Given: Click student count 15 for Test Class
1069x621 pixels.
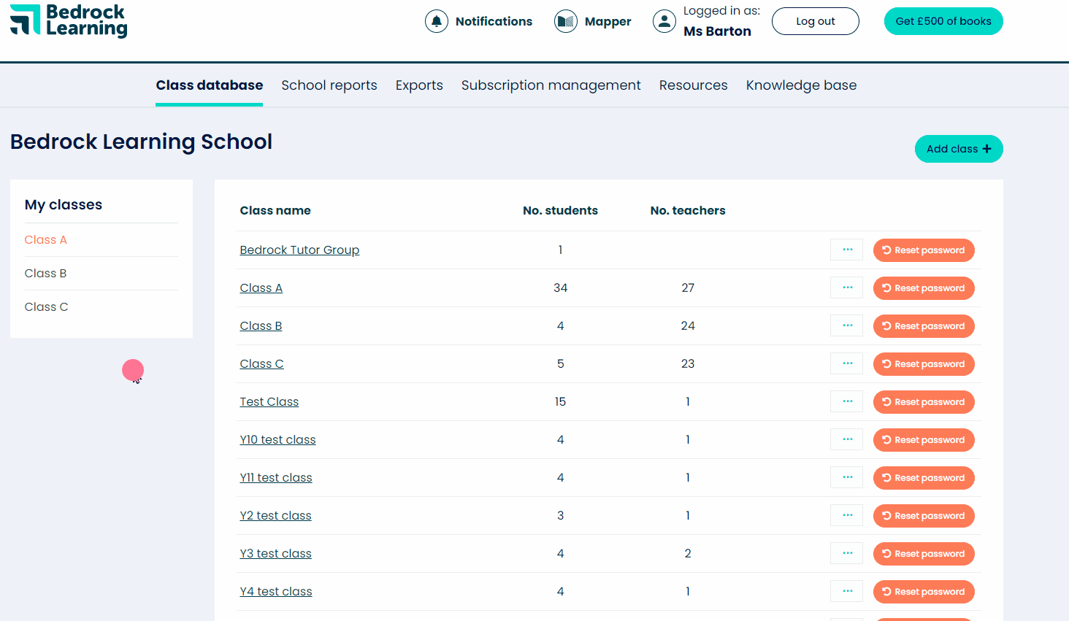Looking at the screenshot, I should (560, 402).
